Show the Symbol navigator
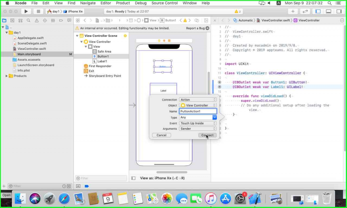The width and height of the screenshot is (347, 208). pos(20,20)
